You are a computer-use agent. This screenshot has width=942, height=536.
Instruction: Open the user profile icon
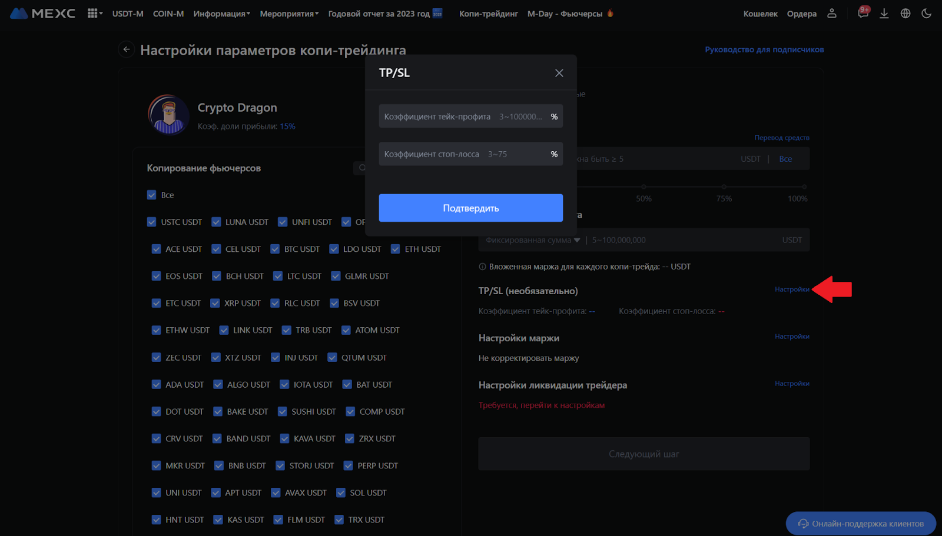pyautogui.click(x=831, y=13)
